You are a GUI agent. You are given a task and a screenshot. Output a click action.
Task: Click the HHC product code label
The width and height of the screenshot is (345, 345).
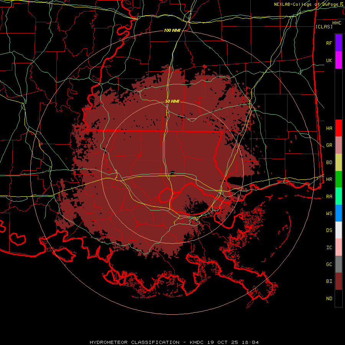pos(337,23)
